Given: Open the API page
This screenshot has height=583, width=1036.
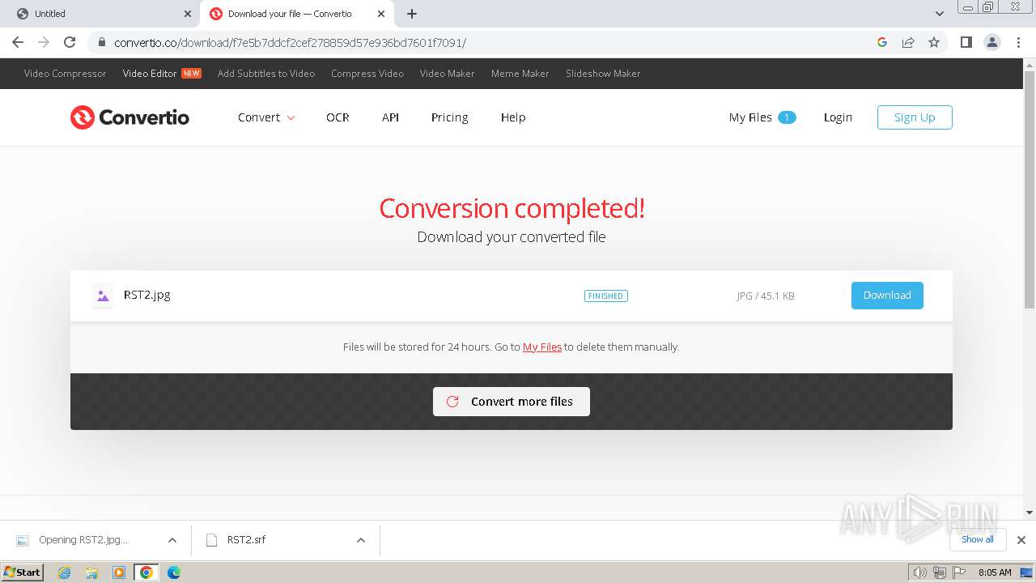Looking at the screenshot, I should (x=390, y=117).
